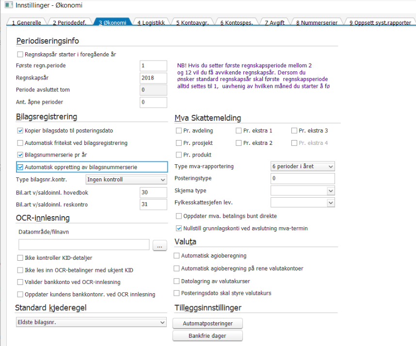The image size is (416, 346).
Task: Check Posteringsdato skal styre valutakurs
Action: point(176,293)
